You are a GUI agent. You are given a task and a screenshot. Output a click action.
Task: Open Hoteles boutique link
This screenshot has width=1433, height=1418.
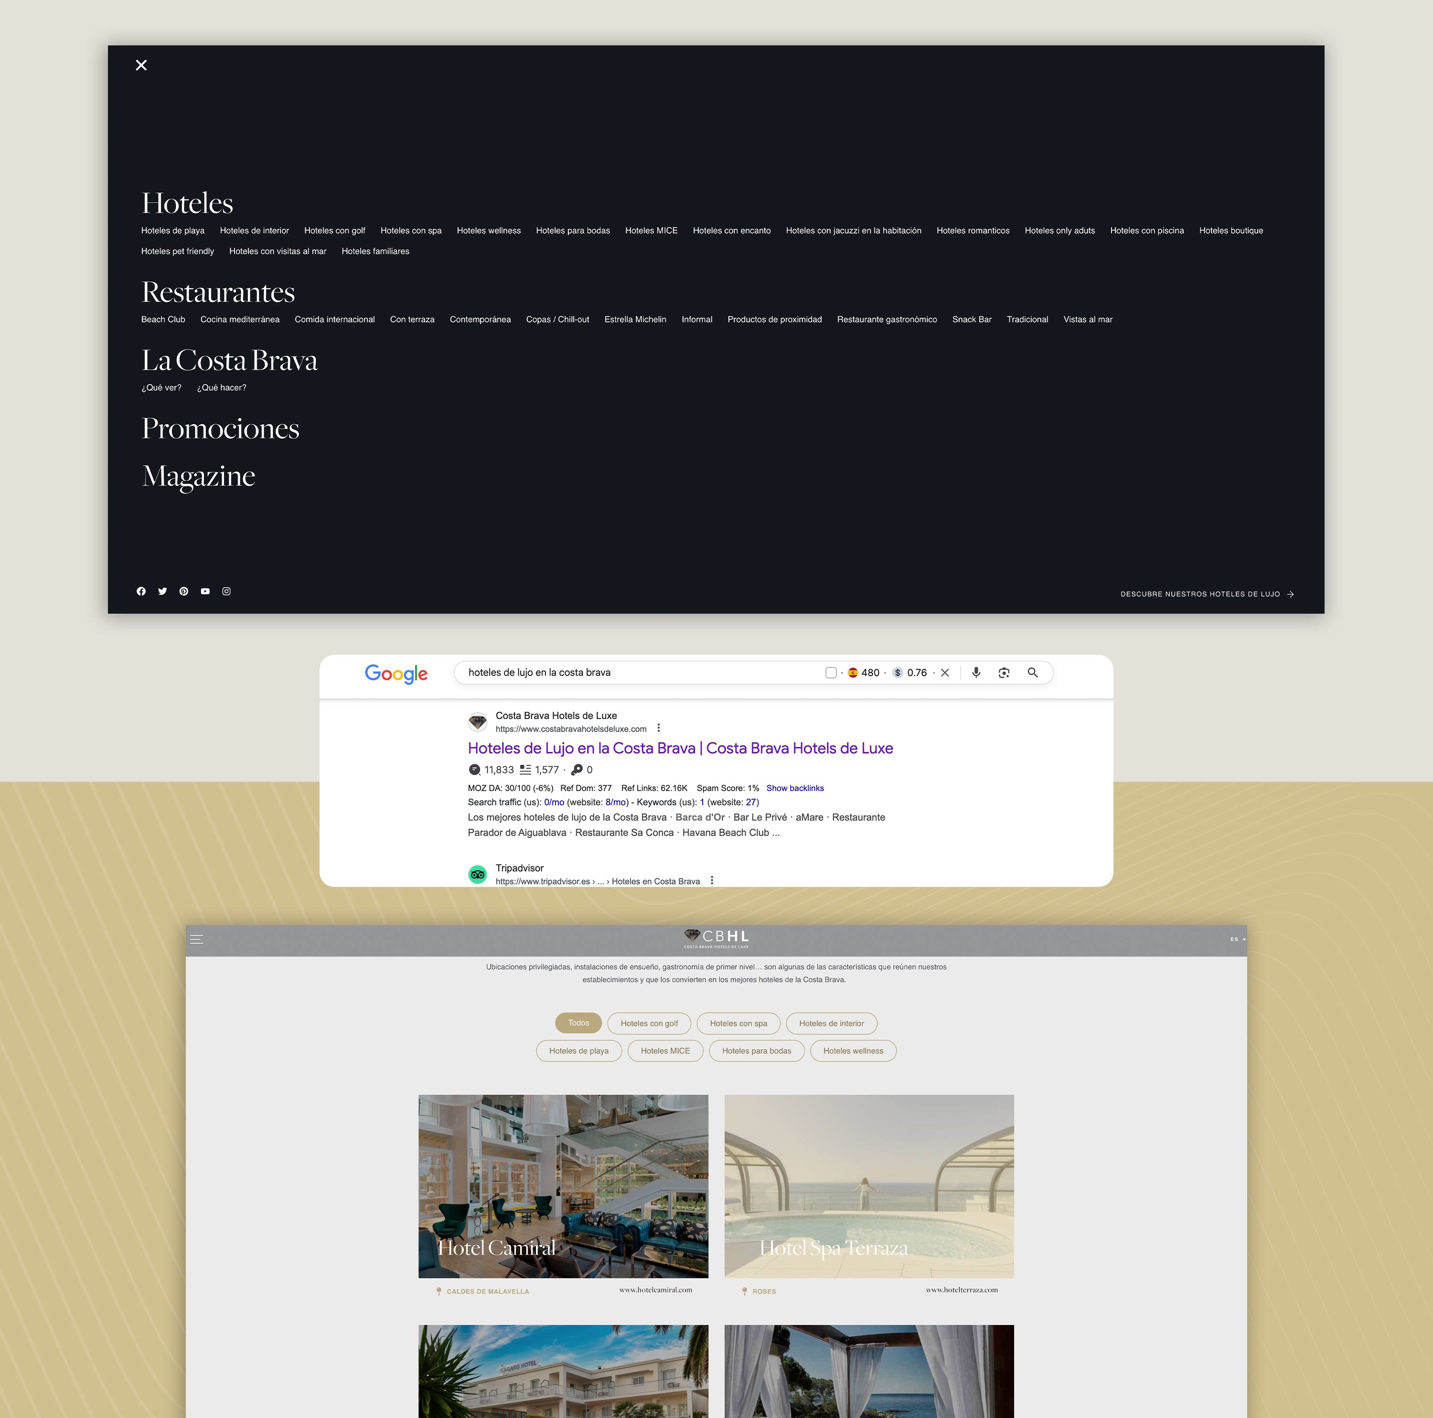tap(1231, 231)
